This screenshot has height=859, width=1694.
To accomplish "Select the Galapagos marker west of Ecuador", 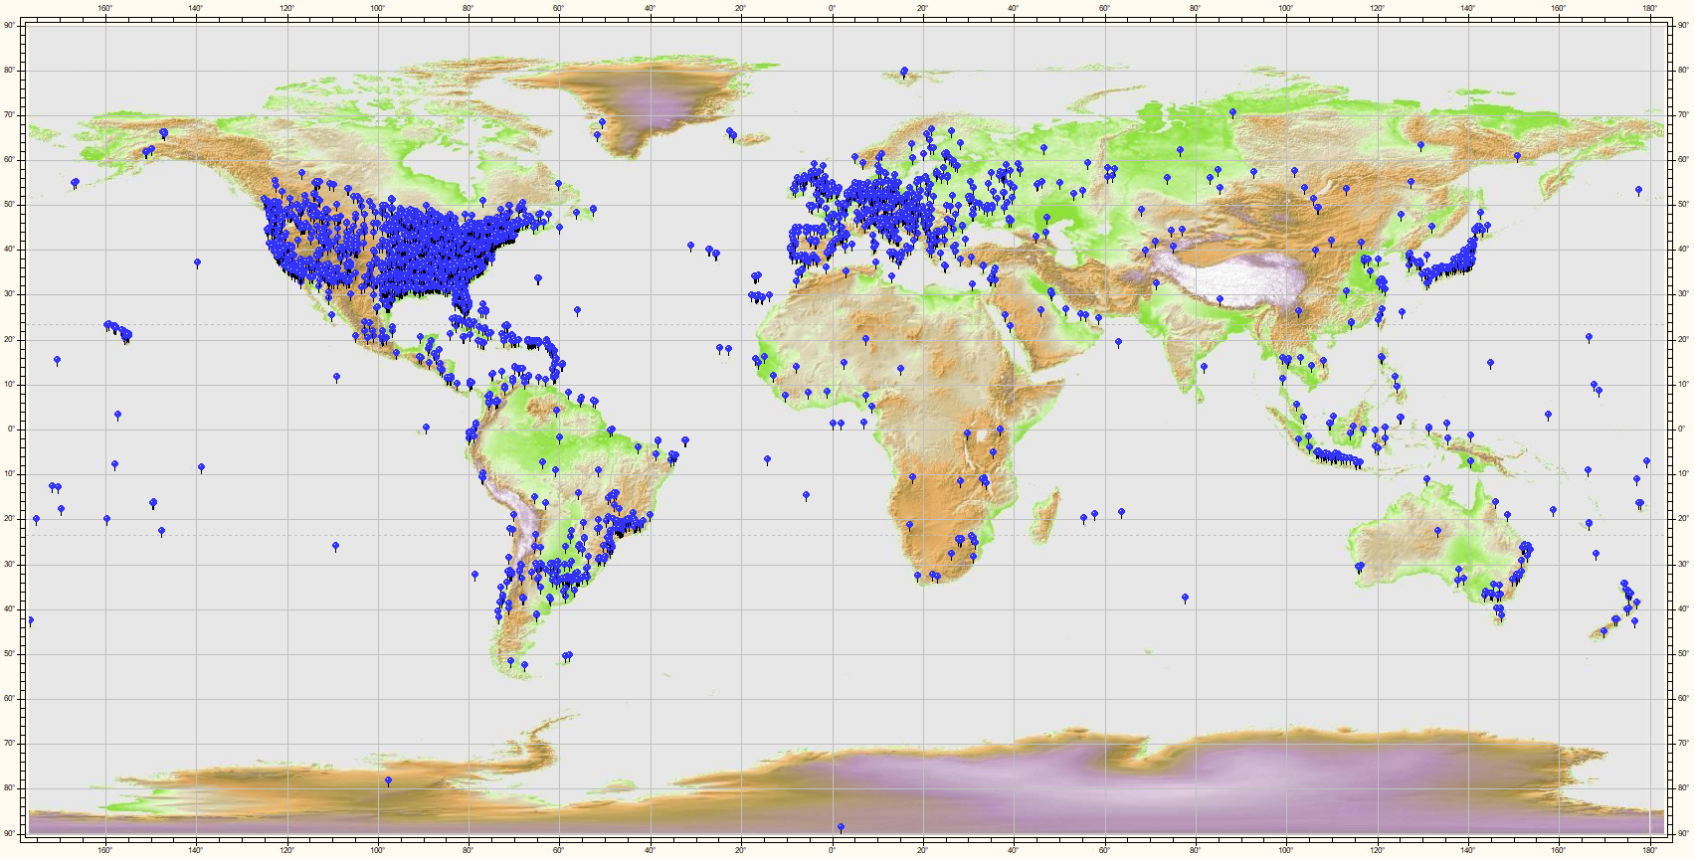I will pyautogui.click(x=426, y=428).
